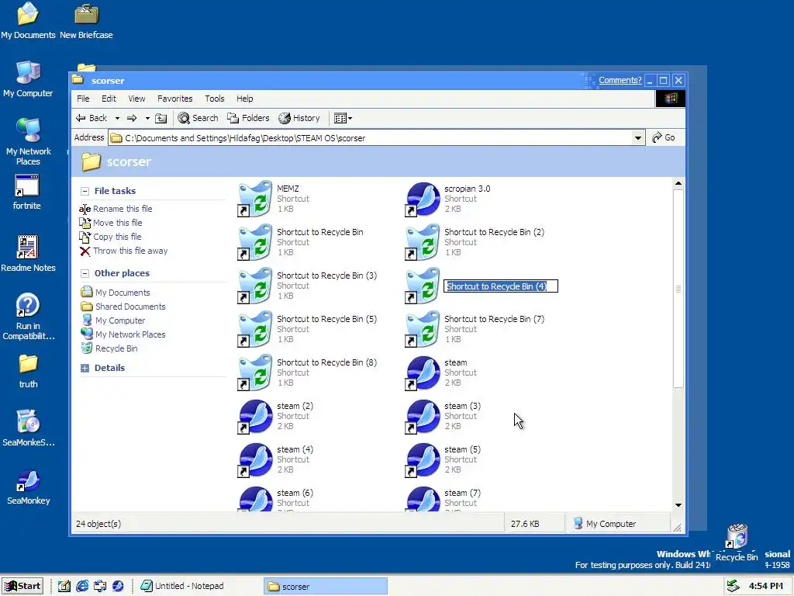
Task: Open the File menu
Action: [x=83, y=99]
